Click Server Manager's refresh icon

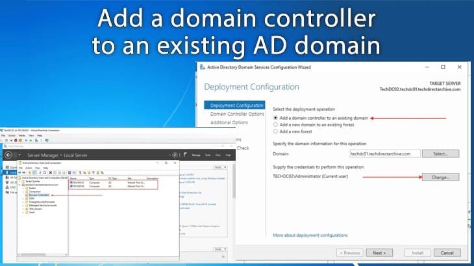[175, 155]
